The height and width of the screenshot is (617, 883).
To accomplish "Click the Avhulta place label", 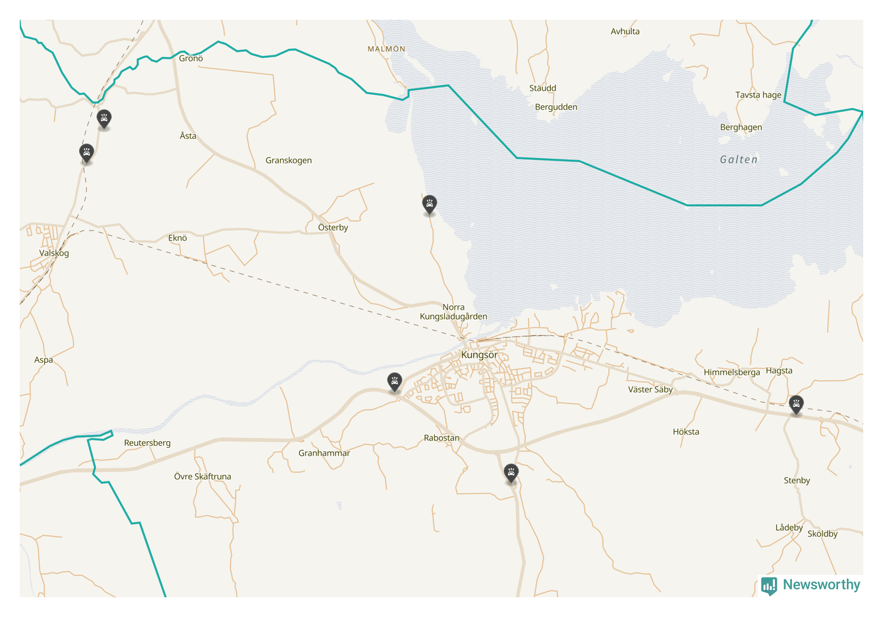I will (x=625, y=31).
